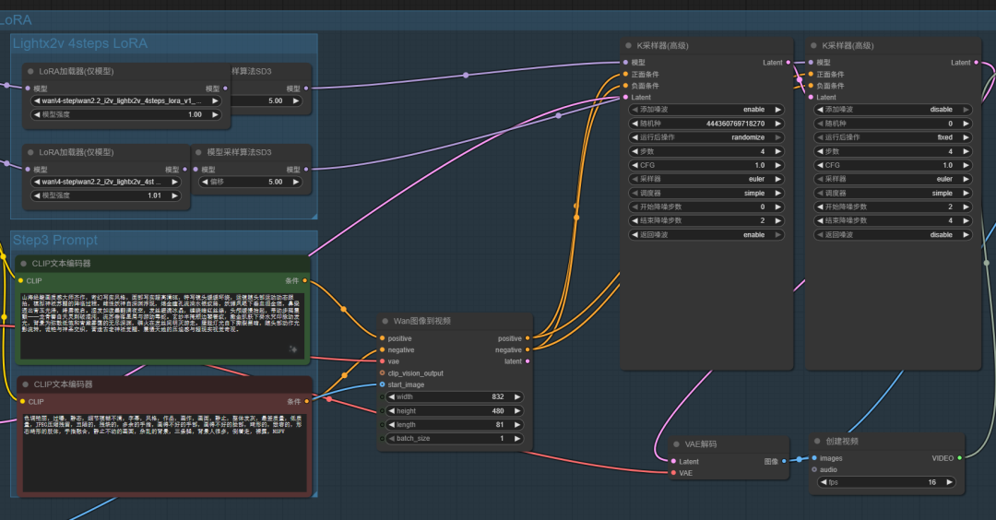Click the positive output socket on Wan图像到视频
Image resolution: width=996 pixels, height=520 pixels.
pyautogui.click(x=528, y=338)
